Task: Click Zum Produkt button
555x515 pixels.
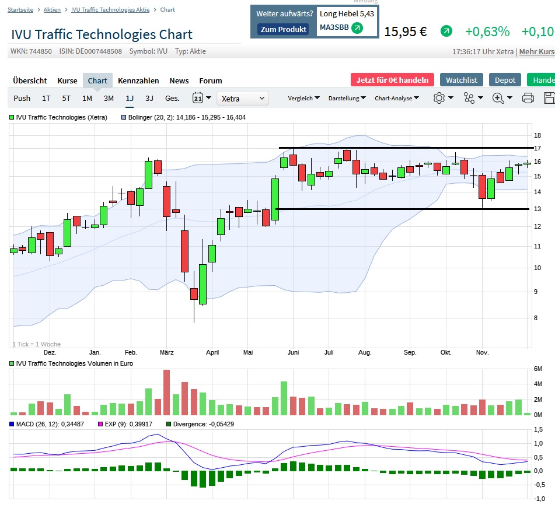Action: [x=284, y=29]
